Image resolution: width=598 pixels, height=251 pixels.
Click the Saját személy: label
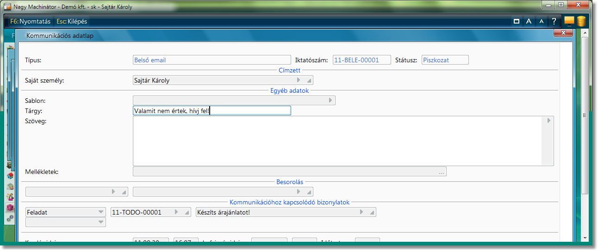(x=44, y=80)
